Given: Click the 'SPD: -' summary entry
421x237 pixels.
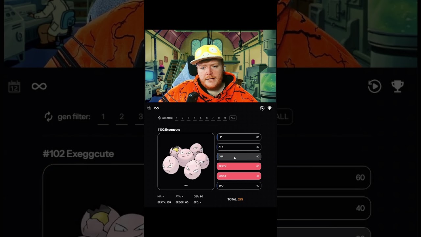Looking at the screenshot, I should 197,202.
